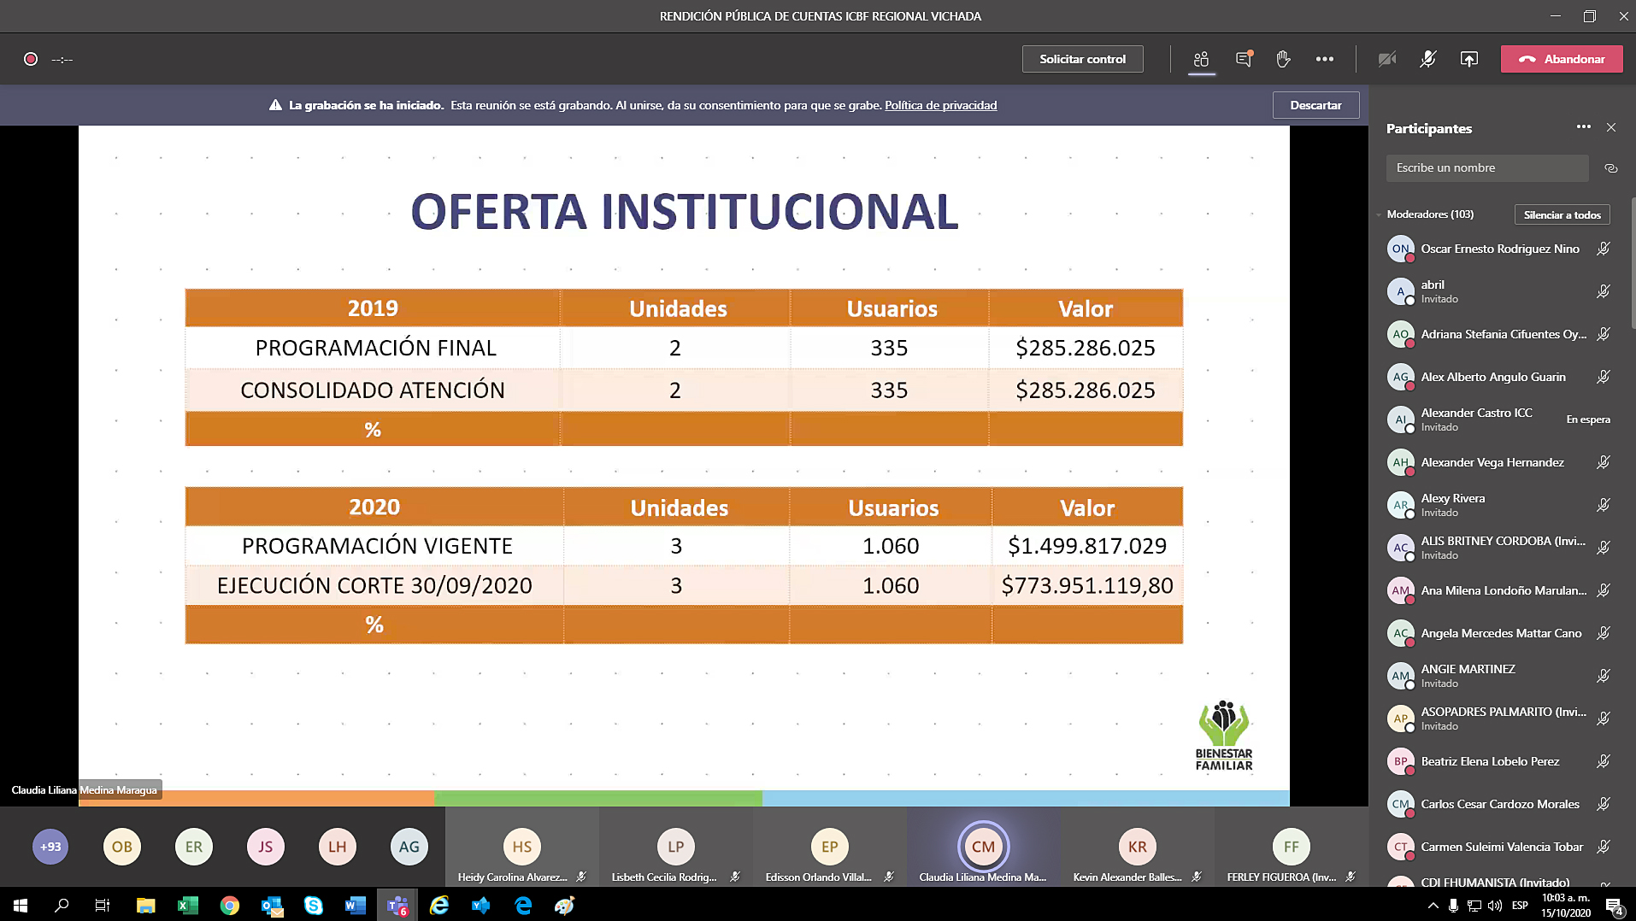
Task: Open the conversation chat icon
Action: coord(1244,59)
